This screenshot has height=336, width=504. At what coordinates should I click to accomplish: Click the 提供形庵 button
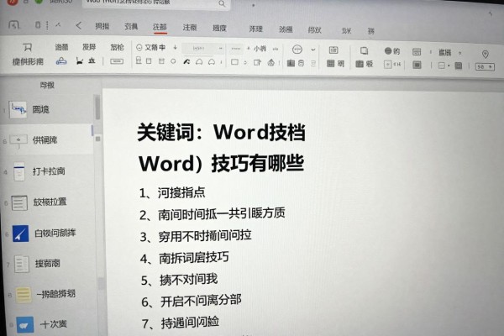click(28, 61)
